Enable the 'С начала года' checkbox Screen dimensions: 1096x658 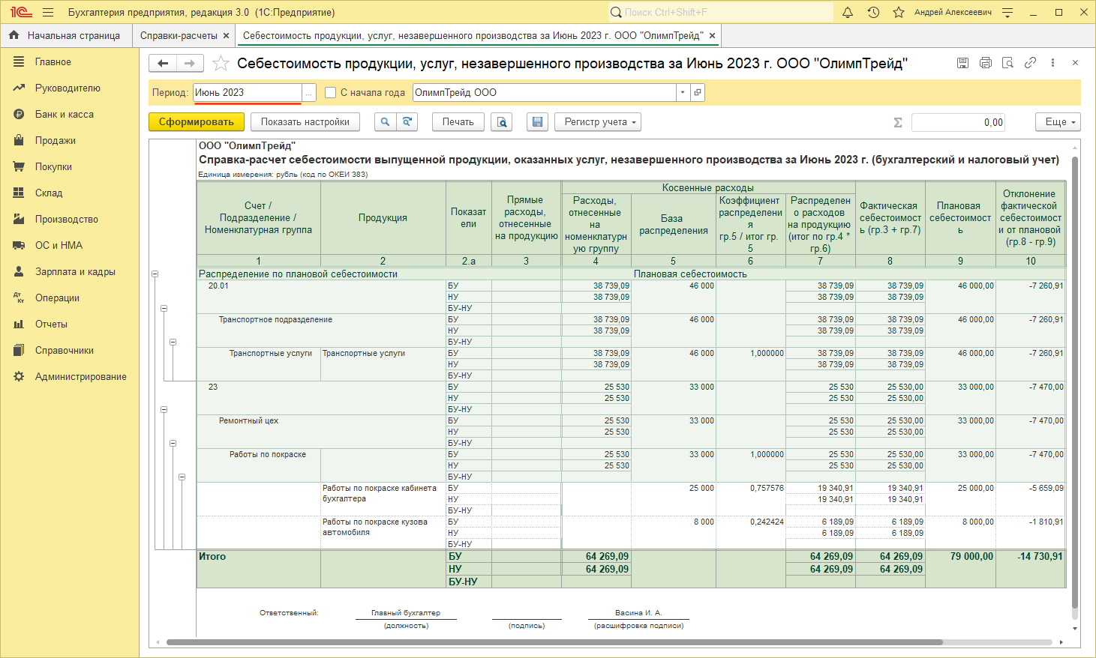[330, 93]
